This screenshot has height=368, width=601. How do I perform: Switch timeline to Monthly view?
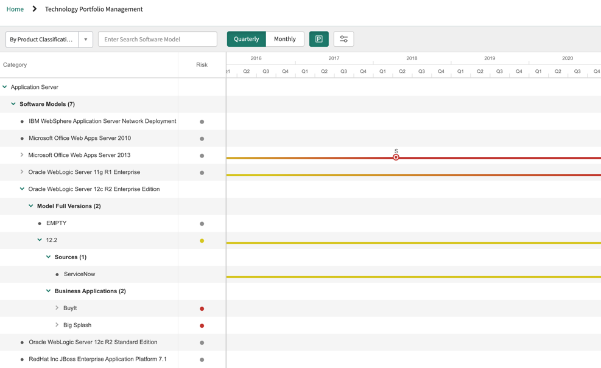click(285, 39)
